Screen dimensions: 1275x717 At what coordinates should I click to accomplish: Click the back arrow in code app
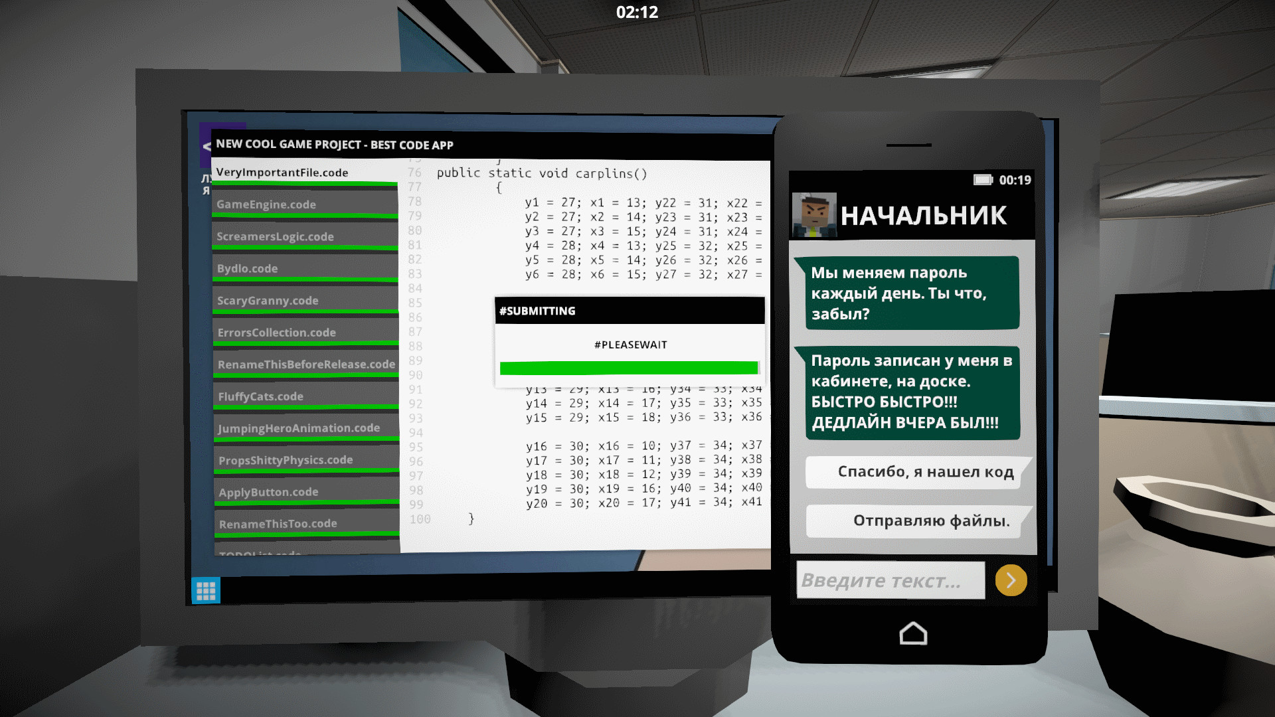click(207, 146)
